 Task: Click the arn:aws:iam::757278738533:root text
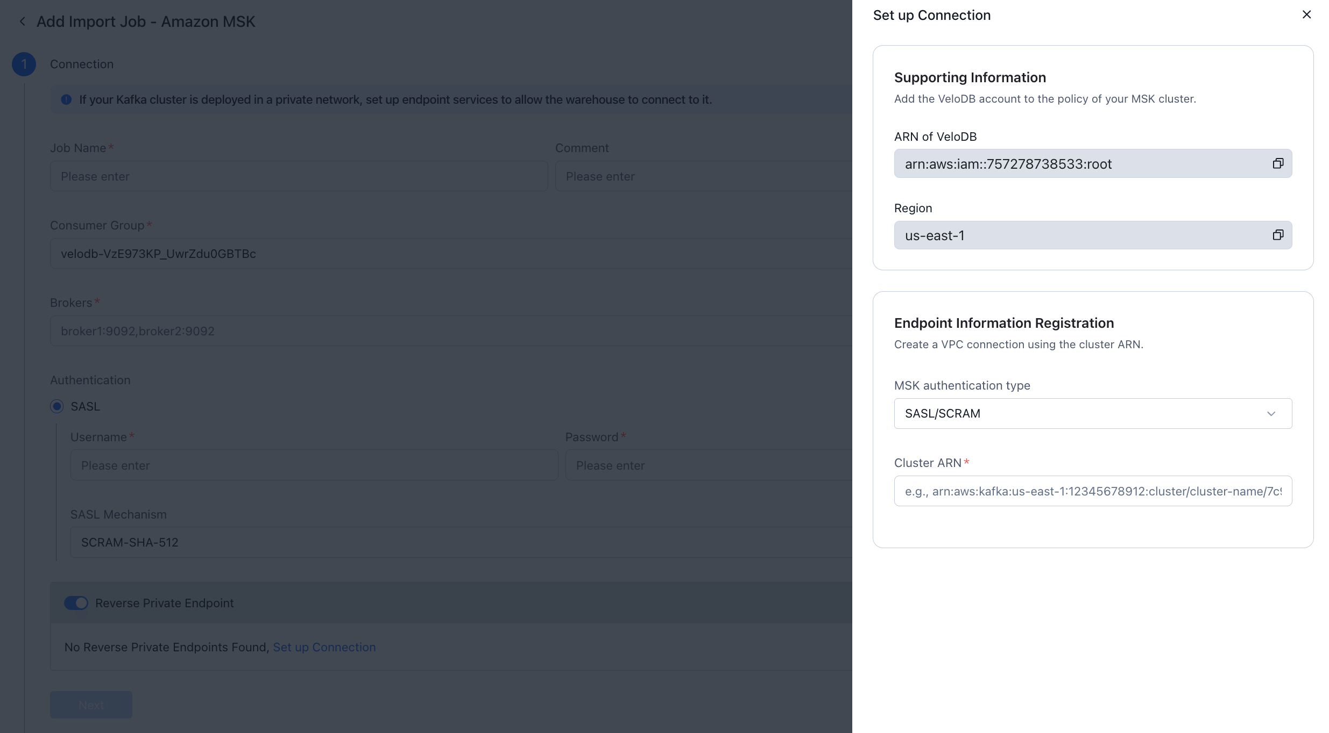pos(1008,164)
